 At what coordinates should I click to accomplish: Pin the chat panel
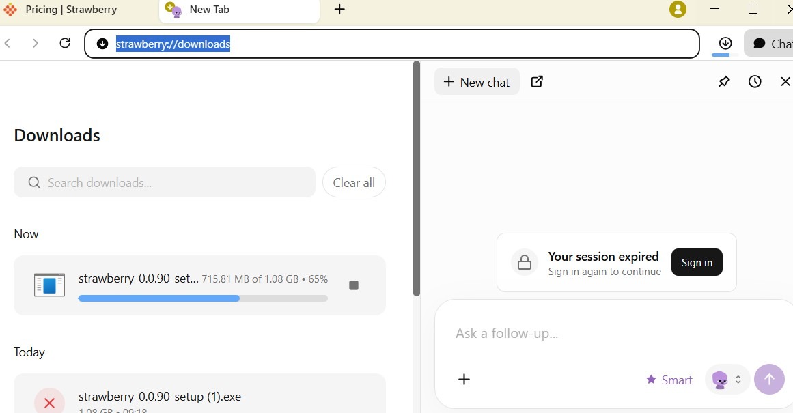coord(724,82)
